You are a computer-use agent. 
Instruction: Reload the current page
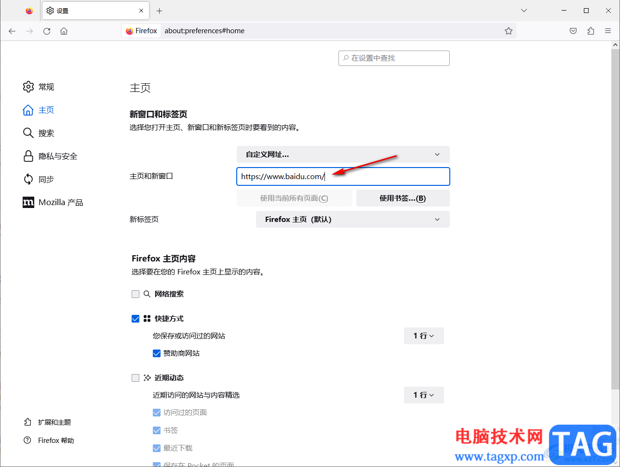coord(47,31)
